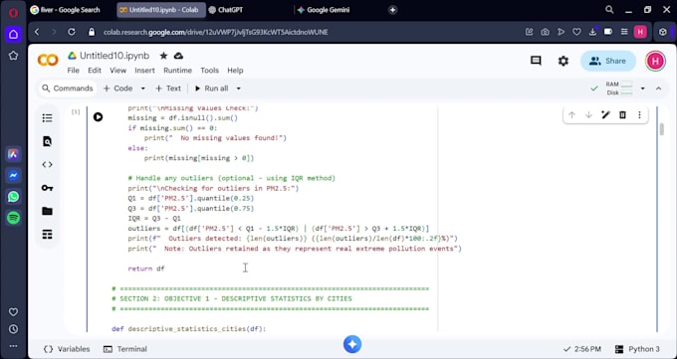This screenshot has height=359, width=677.
Task: Click the heart icon in the address bar
Action: [576, 32]
